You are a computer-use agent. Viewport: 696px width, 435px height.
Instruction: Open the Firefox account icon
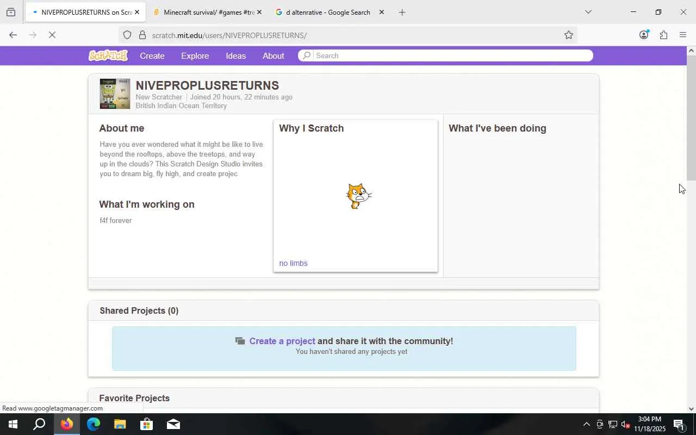tap(644, 35)
